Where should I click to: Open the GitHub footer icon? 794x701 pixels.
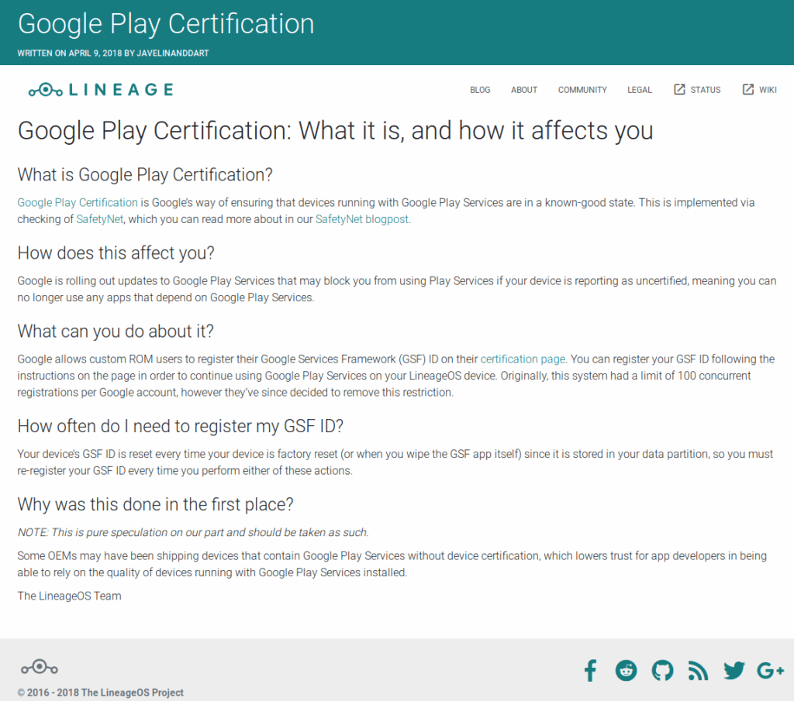click(662, 671)
